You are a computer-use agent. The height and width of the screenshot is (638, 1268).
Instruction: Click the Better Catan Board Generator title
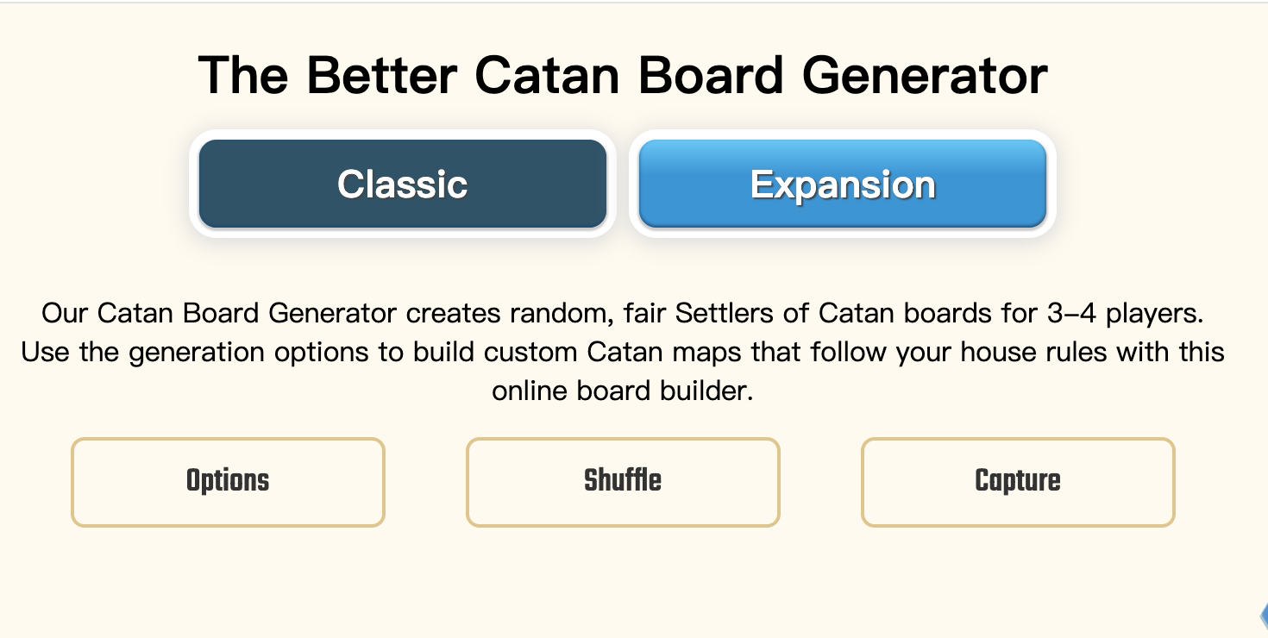[x=623, y=74]
